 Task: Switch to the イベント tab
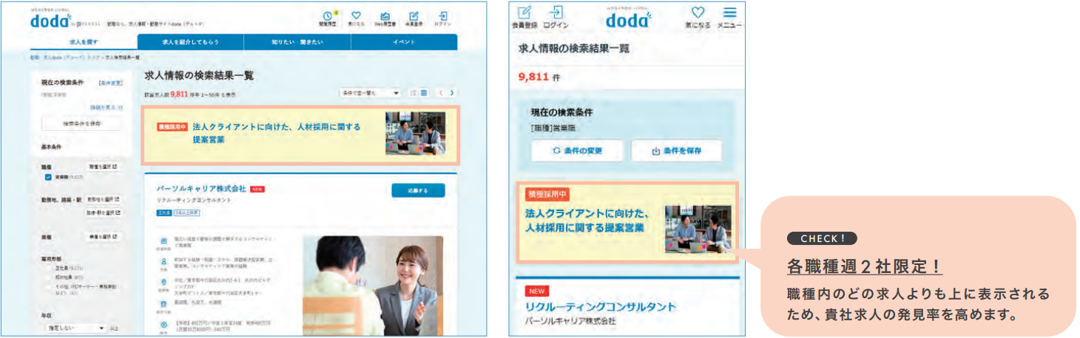pyautogui.click(x=403, y=42)
